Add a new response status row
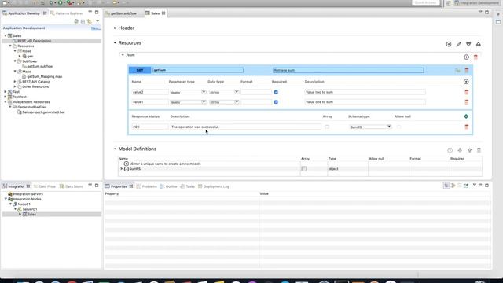 pyautogui.click(x=466, y=116)
